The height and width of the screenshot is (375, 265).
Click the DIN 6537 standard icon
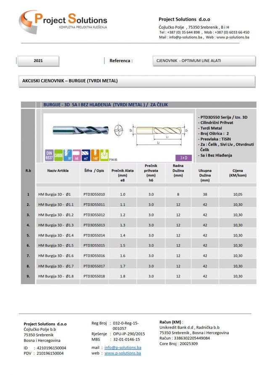pyautogui.click(x=49, y=155)
